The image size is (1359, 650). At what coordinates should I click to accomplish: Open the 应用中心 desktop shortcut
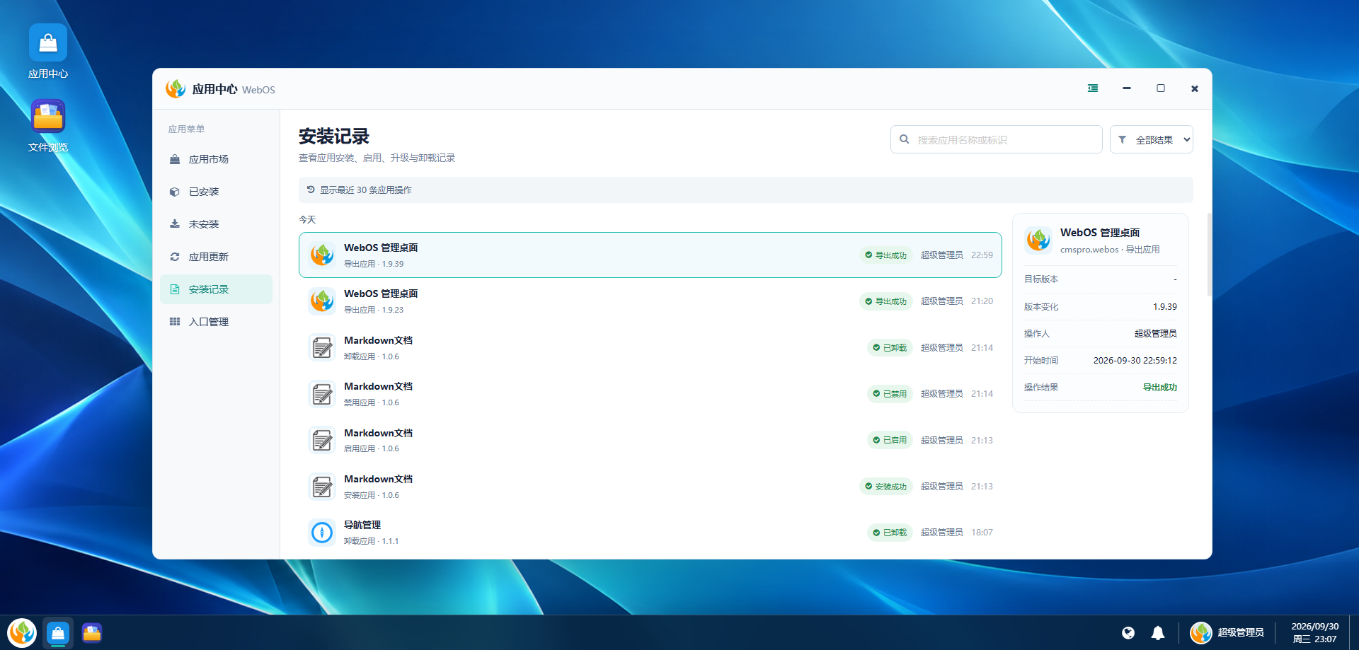coord(48,52)
